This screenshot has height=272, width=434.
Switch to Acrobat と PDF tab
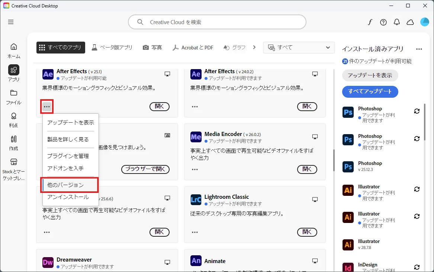[193, 48]
